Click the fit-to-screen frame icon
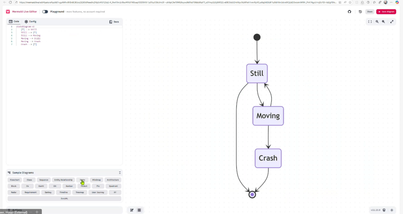Screen dimensions: 403x214 pos(370,22)
